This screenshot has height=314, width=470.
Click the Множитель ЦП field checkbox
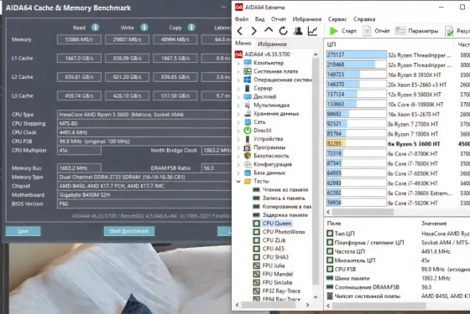tap(330, 260)
